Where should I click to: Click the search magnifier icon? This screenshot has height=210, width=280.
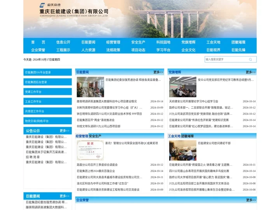click(x=250, y=59)
